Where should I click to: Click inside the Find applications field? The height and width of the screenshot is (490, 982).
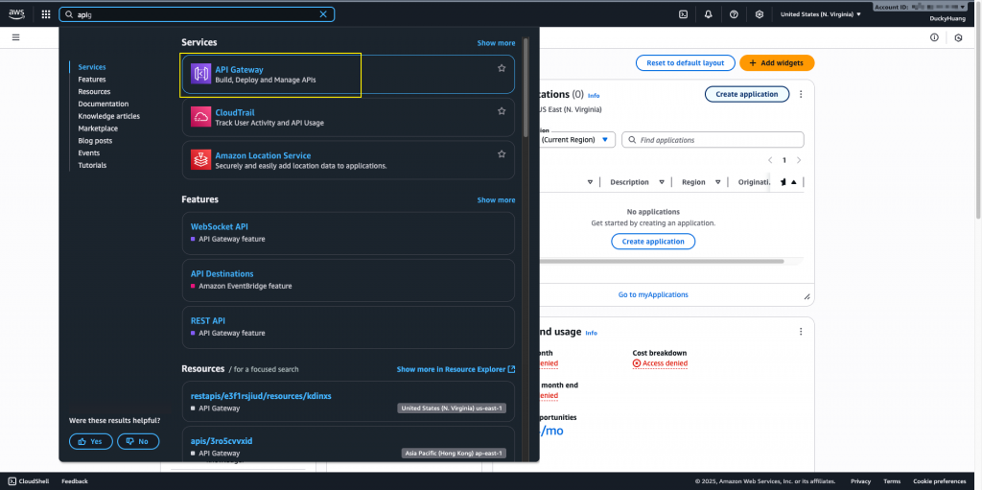(713, 140)
